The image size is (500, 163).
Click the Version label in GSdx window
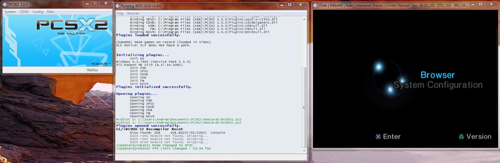coord(479,137)
